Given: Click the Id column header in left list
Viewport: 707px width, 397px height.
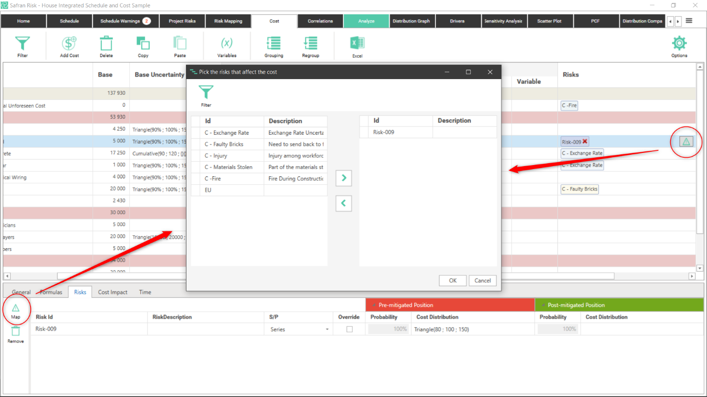Looking at the screenshot, I should pos(232,121).
